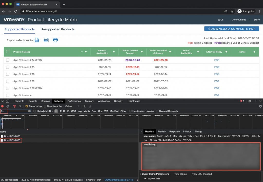Viewport: 263px width, 182px height.
Task: Enable Has blocked cookies checkbox
Action: 130,111
